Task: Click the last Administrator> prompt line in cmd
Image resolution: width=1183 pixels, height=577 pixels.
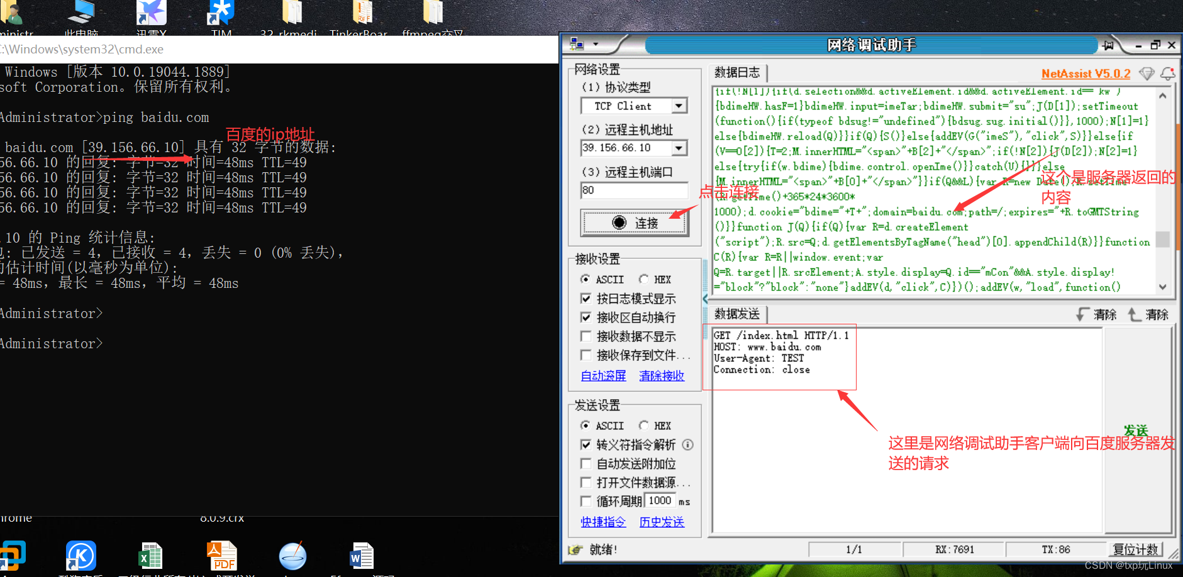Action: click(x=51, y=344)
